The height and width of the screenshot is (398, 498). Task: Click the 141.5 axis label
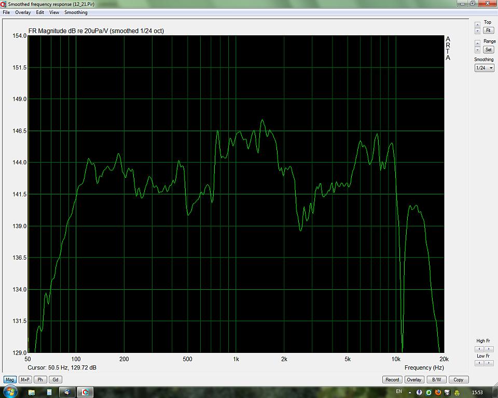coord(19,194)
